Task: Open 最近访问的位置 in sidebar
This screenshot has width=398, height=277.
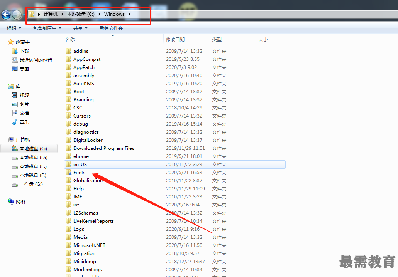Action: tap(36, 60)
